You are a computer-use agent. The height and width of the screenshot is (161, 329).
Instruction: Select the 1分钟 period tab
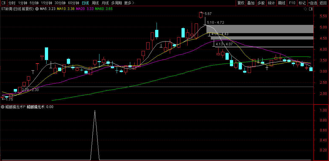tap(23, 3)
